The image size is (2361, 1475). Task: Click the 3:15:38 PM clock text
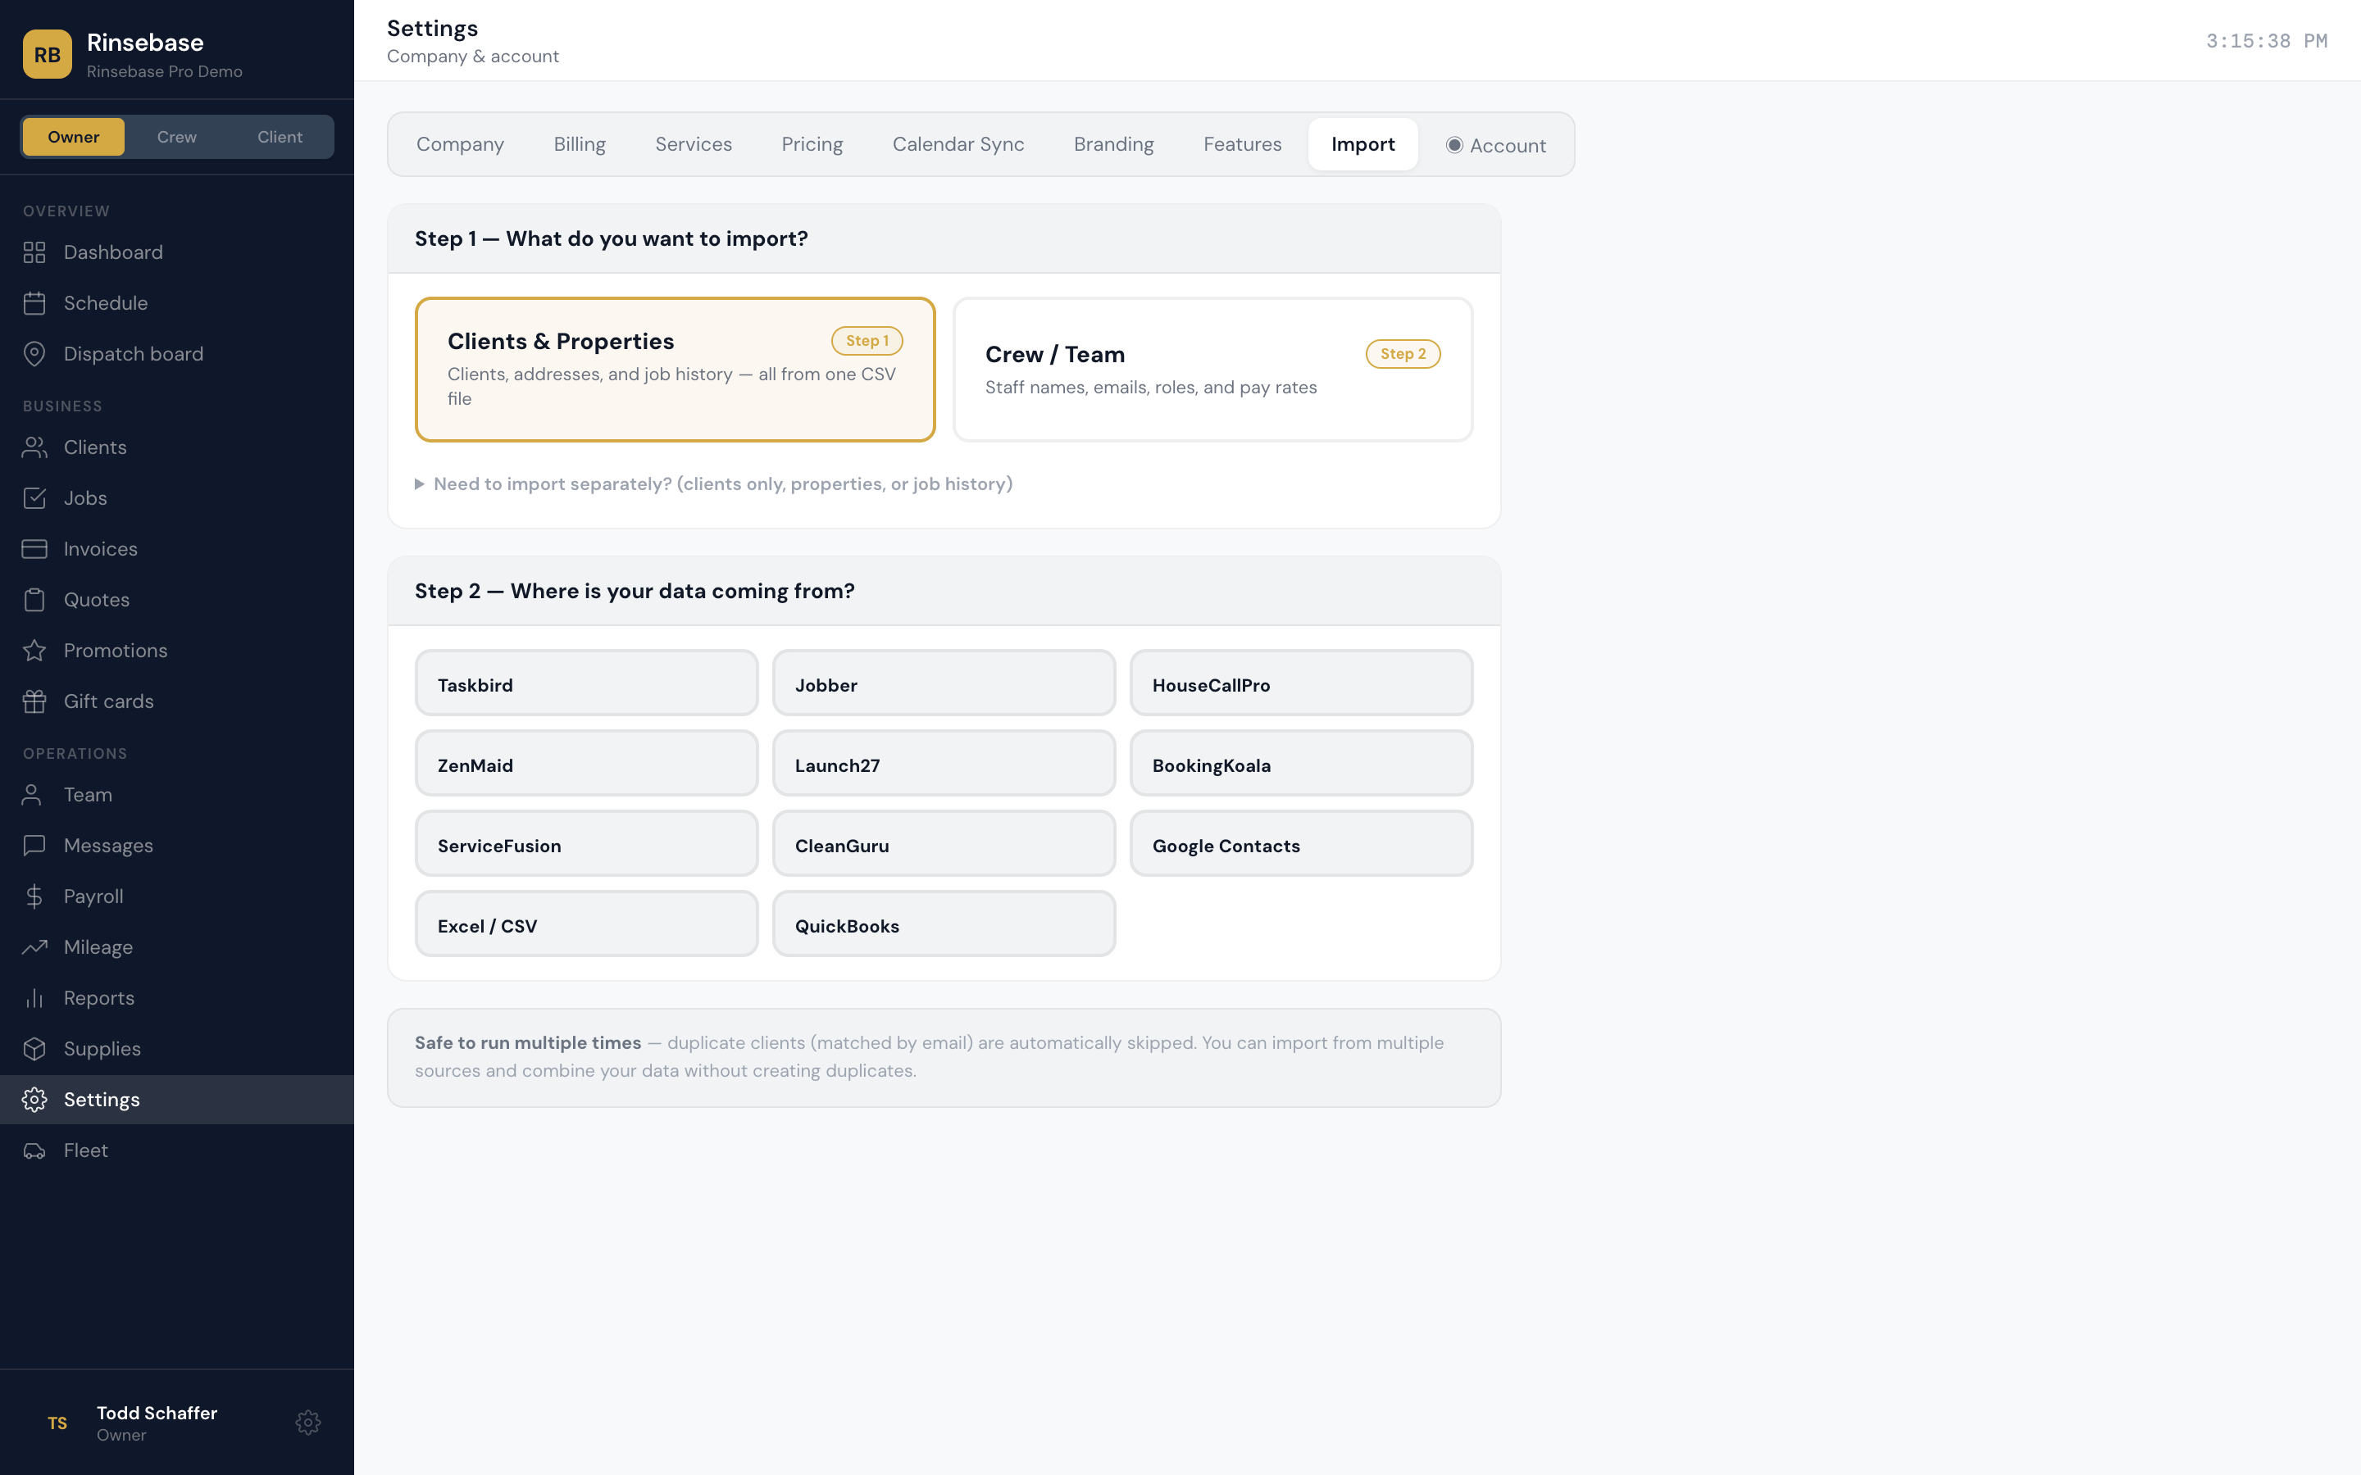pos(2267,41)
